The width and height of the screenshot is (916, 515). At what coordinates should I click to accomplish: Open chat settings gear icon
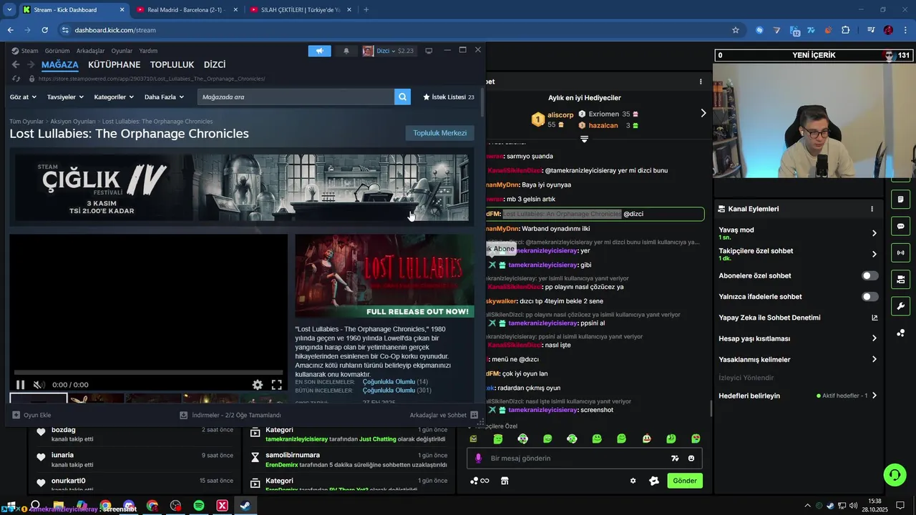633,481
